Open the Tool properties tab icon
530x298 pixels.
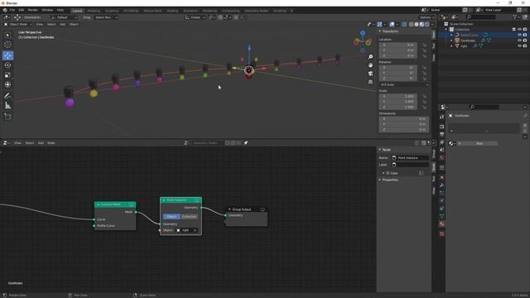pyautogui.click(x=441, y=117)
